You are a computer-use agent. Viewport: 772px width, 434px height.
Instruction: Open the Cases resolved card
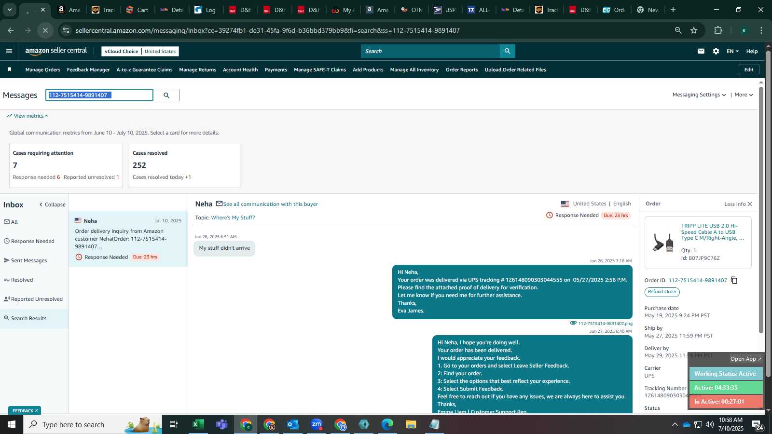[184, 165]
